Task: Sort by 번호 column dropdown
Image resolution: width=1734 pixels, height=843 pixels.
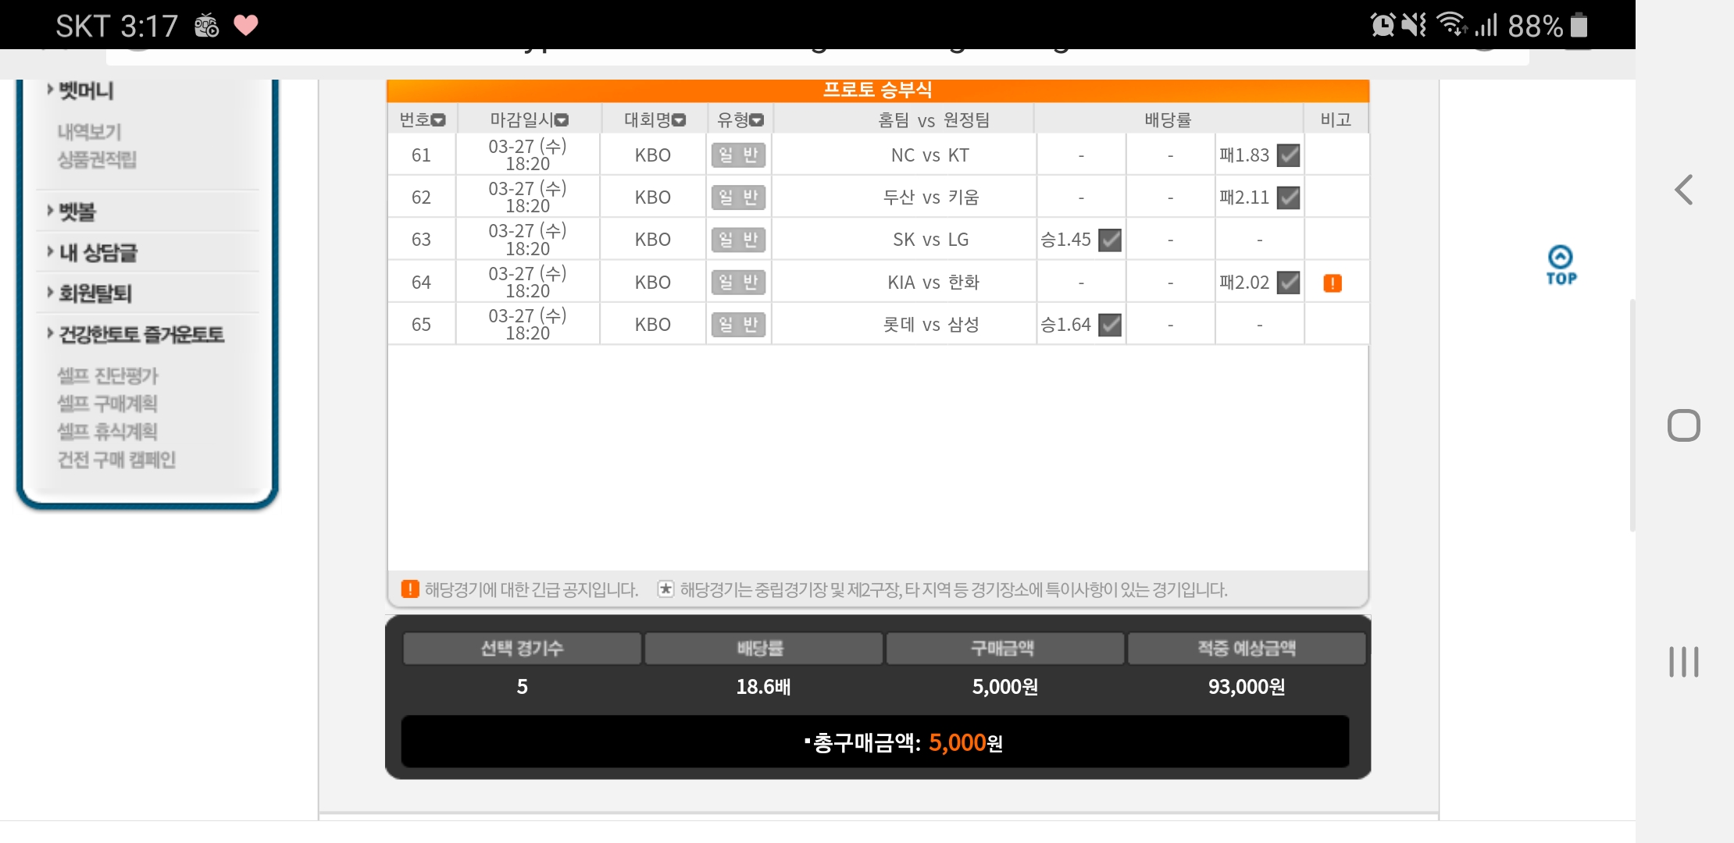Action: point(438,120)
